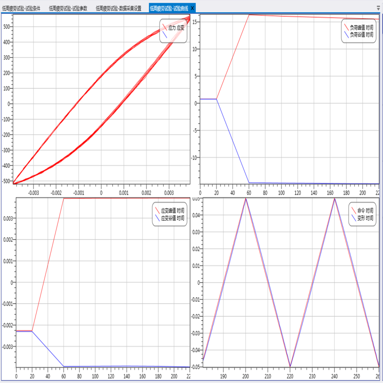Switch to the 低周疲劳试验-试验条件 tab
383x383 pixels.
coord(21,9)
